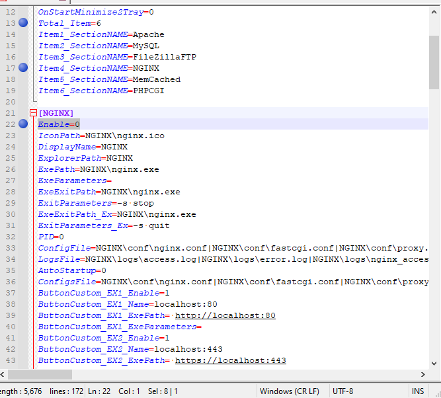
Task: Click the ExePath=NGINX\nginx.exe line
Action: click(x=99, y=169)
